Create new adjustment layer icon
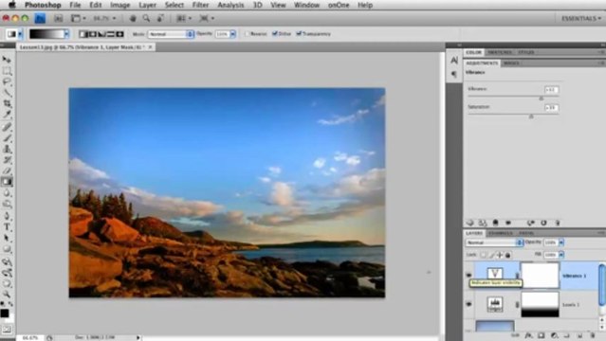606x341 pixels. click(554, 335)
